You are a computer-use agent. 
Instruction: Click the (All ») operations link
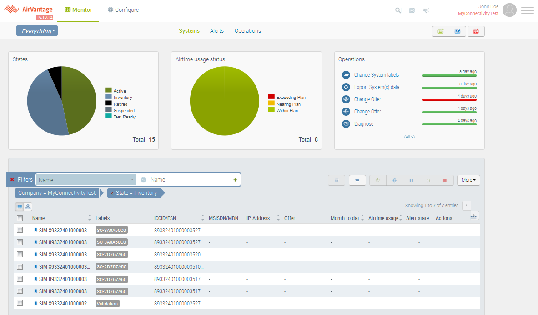[409, 137]
